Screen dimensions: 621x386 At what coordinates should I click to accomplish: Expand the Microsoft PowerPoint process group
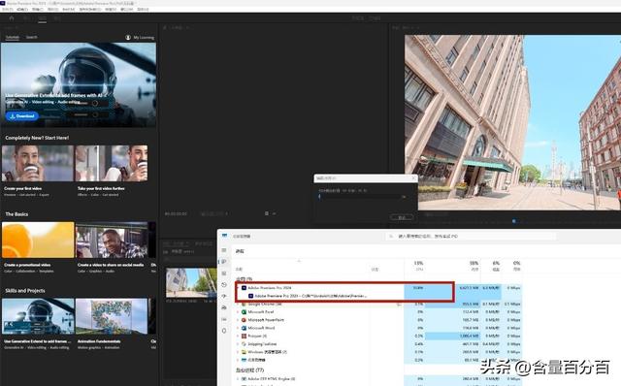pos(238,320)
